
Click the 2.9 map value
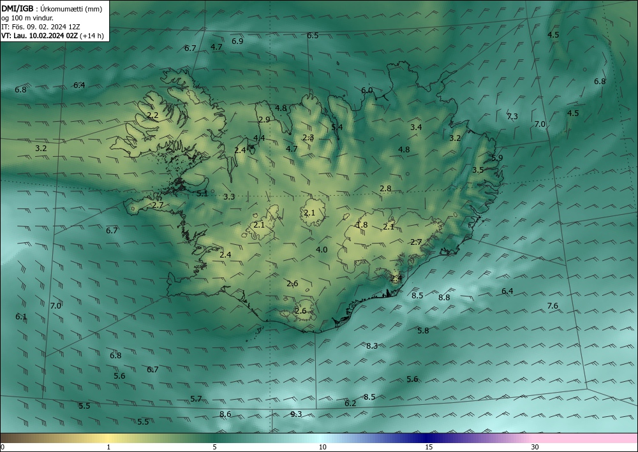point(264,119)
